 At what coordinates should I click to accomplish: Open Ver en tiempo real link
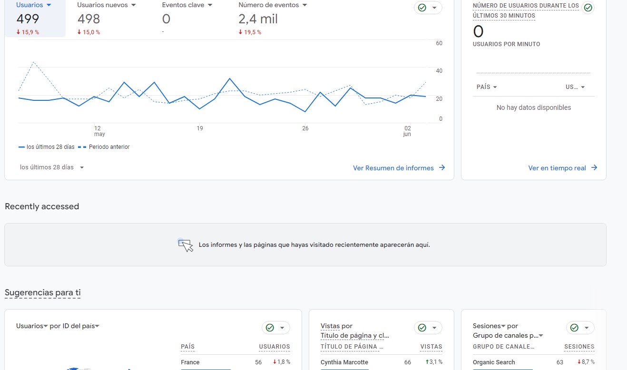coord(557,168)
